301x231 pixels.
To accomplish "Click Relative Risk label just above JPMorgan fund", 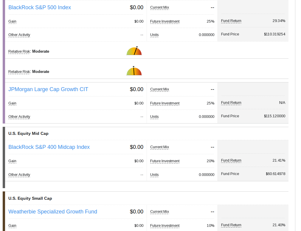I will [x=19, y=72].
